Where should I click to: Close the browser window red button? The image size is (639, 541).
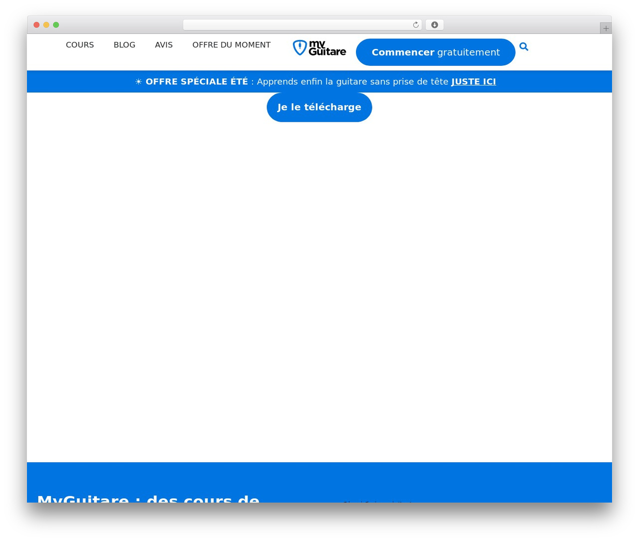click(36, 25)
